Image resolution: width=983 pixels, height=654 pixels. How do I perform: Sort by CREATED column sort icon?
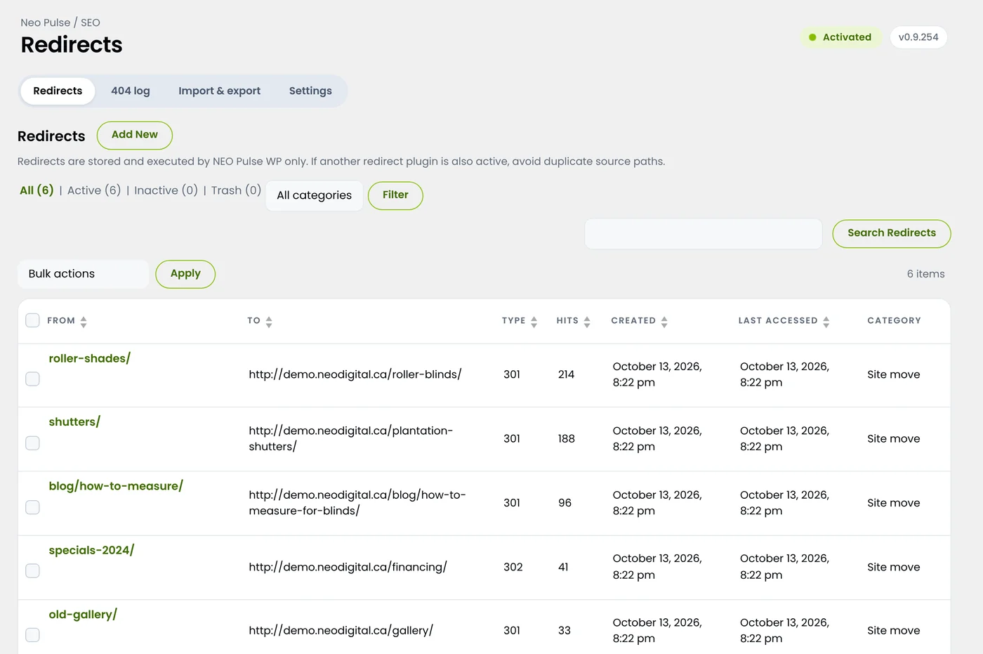[664, 322]
